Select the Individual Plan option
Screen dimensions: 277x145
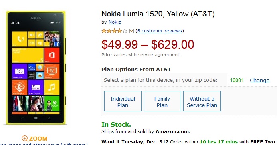tap(123, 101)
